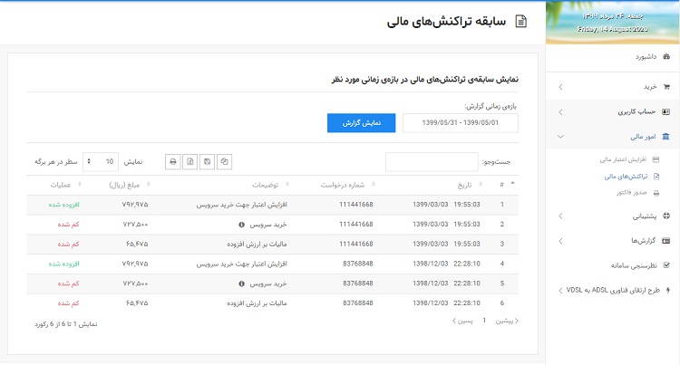Click the record count text نمایش 1 تا 6

coord(66,324)
